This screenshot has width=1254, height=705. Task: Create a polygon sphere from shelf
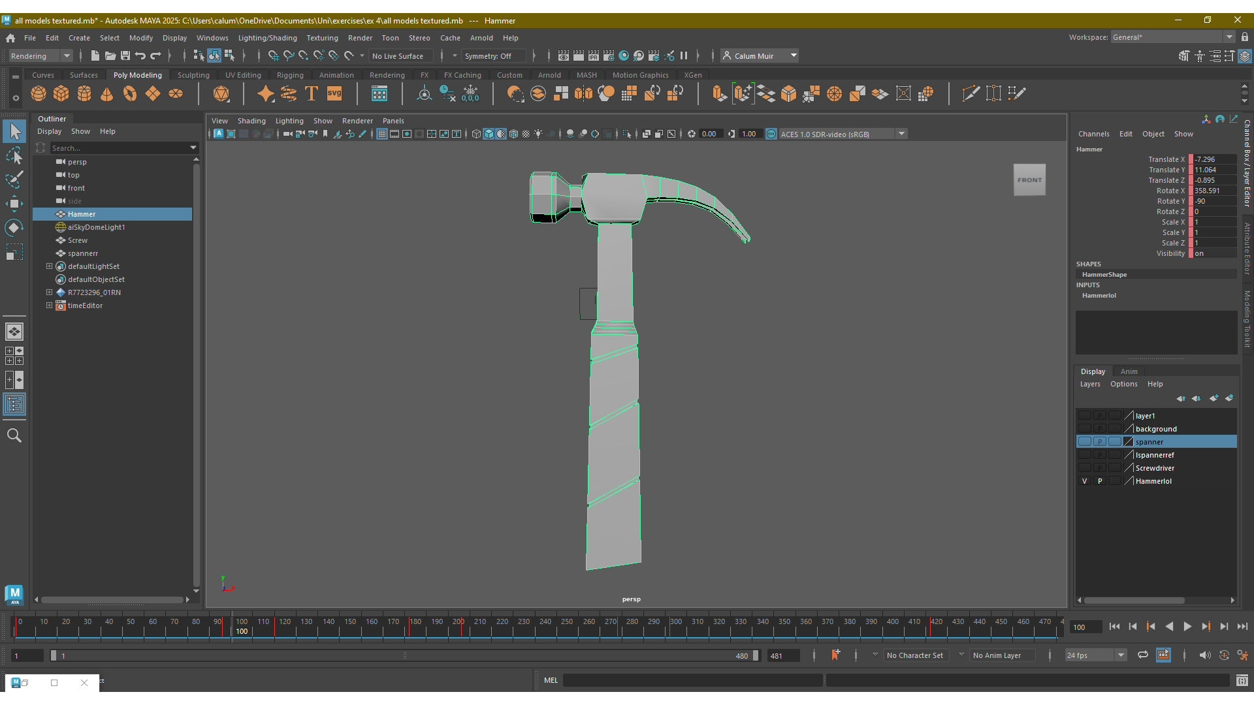coord(39,93)
